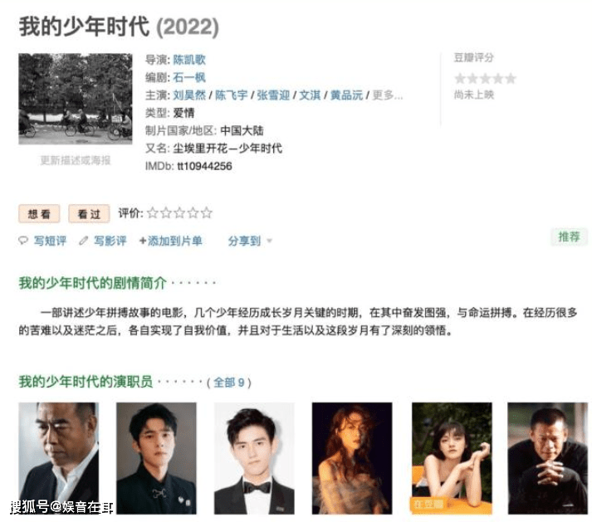Open the first cast photo, an older man in a suit

(59, 458)
